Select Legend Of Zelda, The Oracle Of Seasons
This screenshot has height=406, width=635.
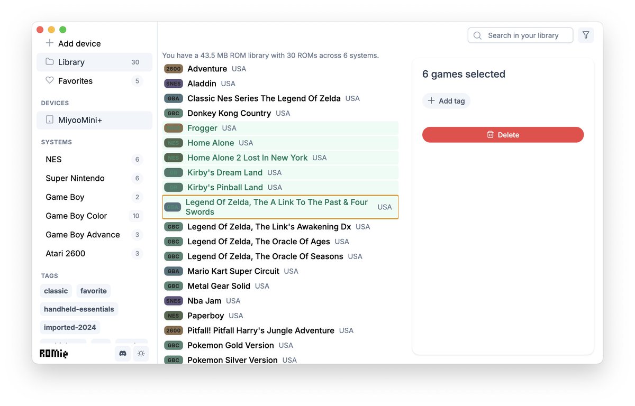tap(280, 256)
